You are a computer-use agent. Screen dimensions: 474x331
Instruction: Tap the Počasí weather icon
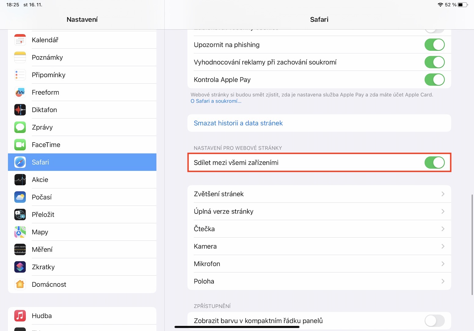click(20, 197)
